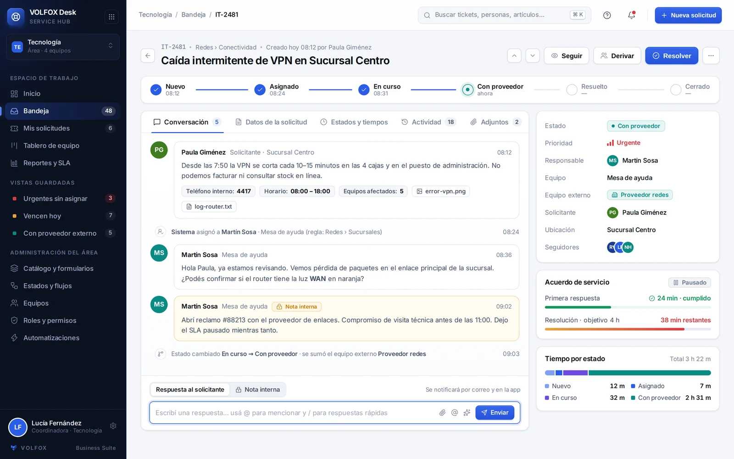Open the more options ellipsis button

711,56
